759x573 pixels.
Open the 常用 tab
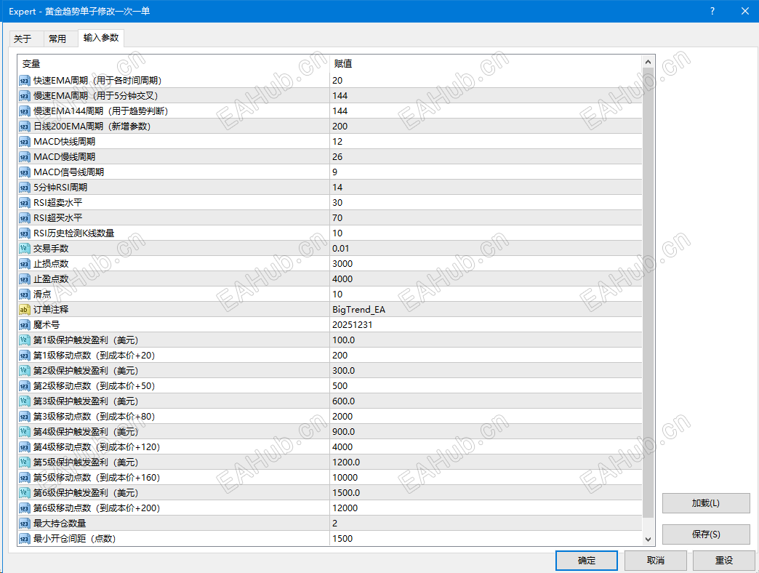(57, 39)
